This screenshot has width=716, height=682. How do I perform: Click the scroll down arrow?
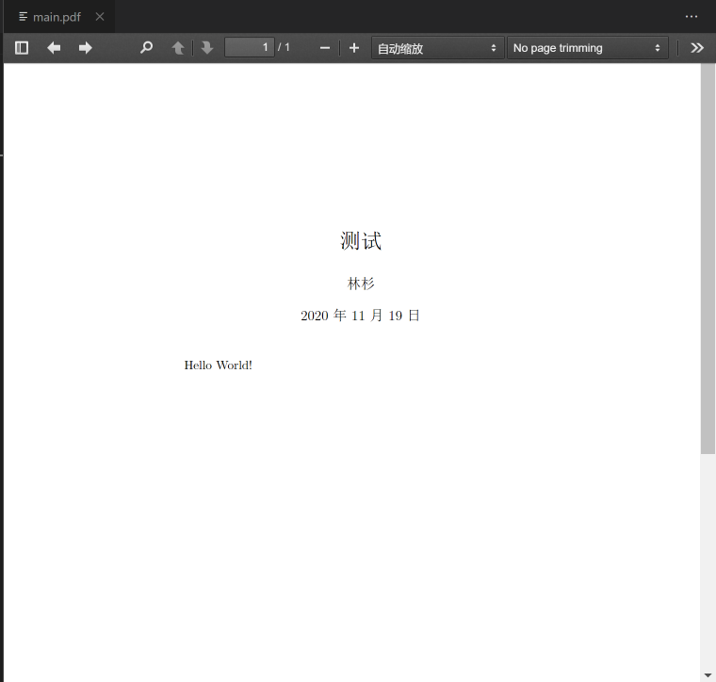[x=708, y=674]
